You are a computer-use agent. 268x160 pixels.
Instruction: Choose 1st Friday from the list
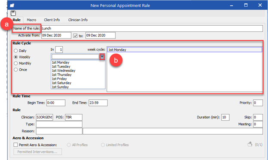click(x=59, y=79)
